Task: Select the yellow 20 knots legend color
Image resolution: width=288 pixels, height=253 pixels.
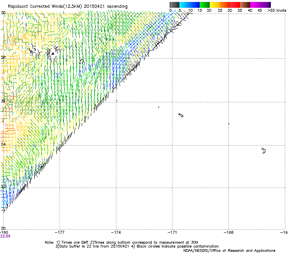Action: 215,5
